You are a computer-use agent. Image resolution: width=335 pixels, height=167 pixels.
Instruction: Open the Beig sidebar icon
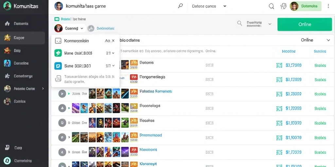7,51
